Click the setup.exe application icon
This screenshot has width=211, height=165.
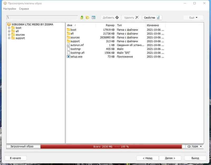click(69, 57)
